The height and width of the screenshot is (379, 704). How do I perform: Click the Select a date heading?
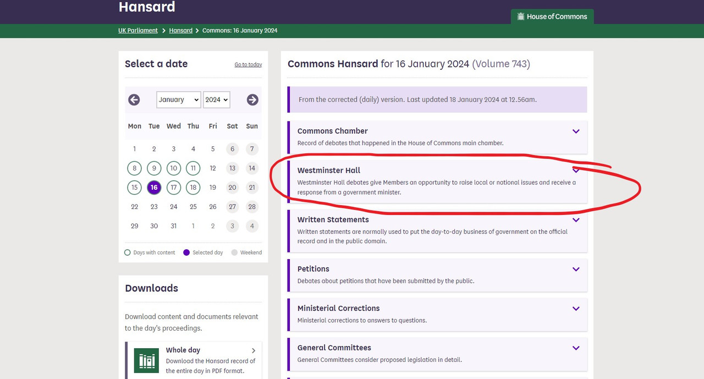tap(156, 64)
